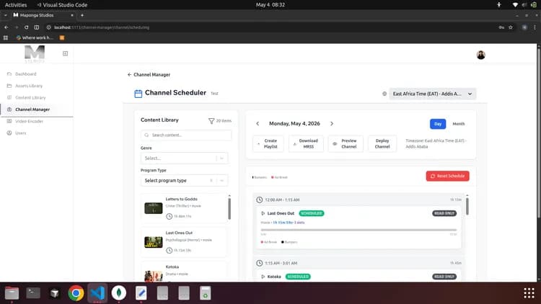The width and height of the screenshot is (541, 304).
Task: Click the Maponga Studios M logo
Action: 35,53
